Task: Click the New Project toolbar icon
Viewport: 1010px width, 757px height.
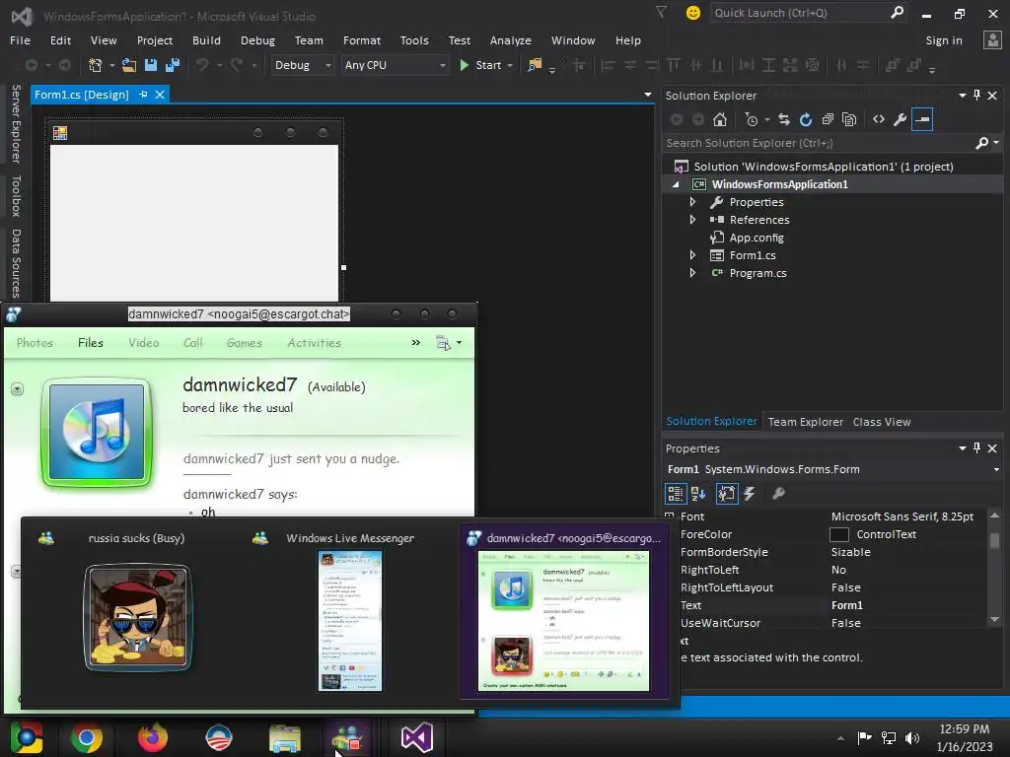Action: click(x=96, y=65)
